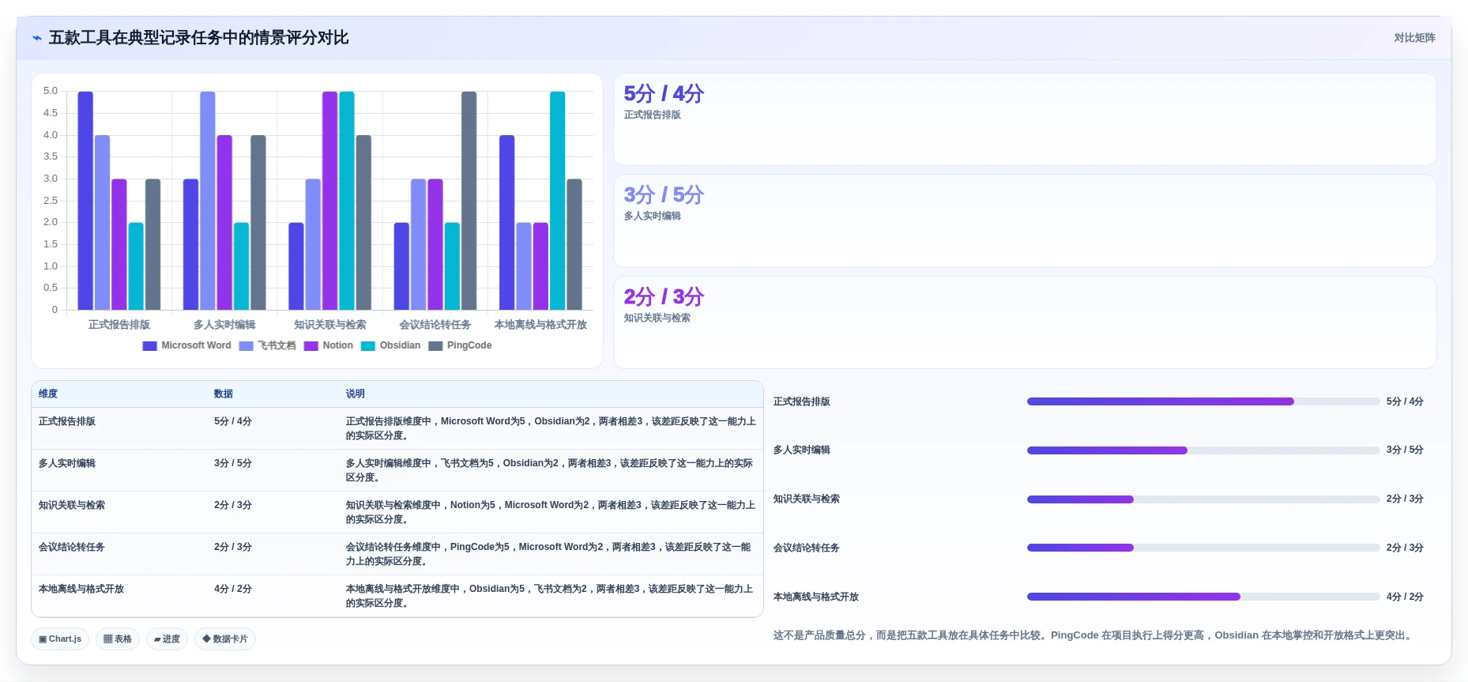Click 多人实时编辑 label in progress list
This screenshot has width=1468, height=682.
click(802, 450)
